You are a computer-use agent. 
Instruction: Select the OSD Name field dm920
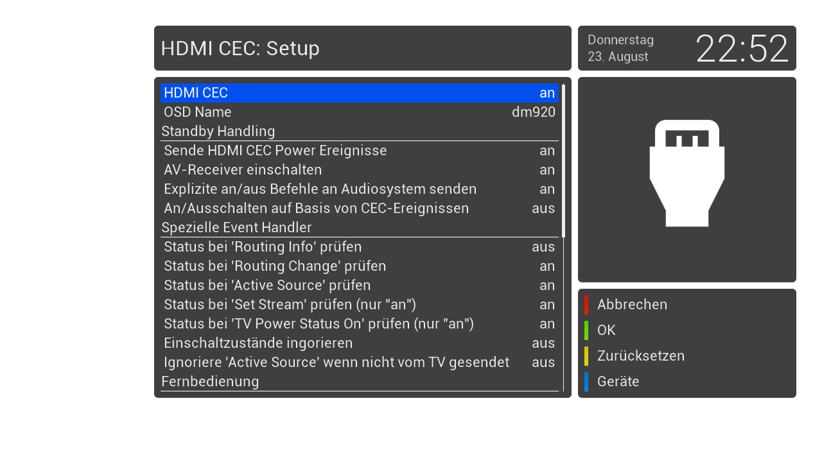tap(359, 112)
